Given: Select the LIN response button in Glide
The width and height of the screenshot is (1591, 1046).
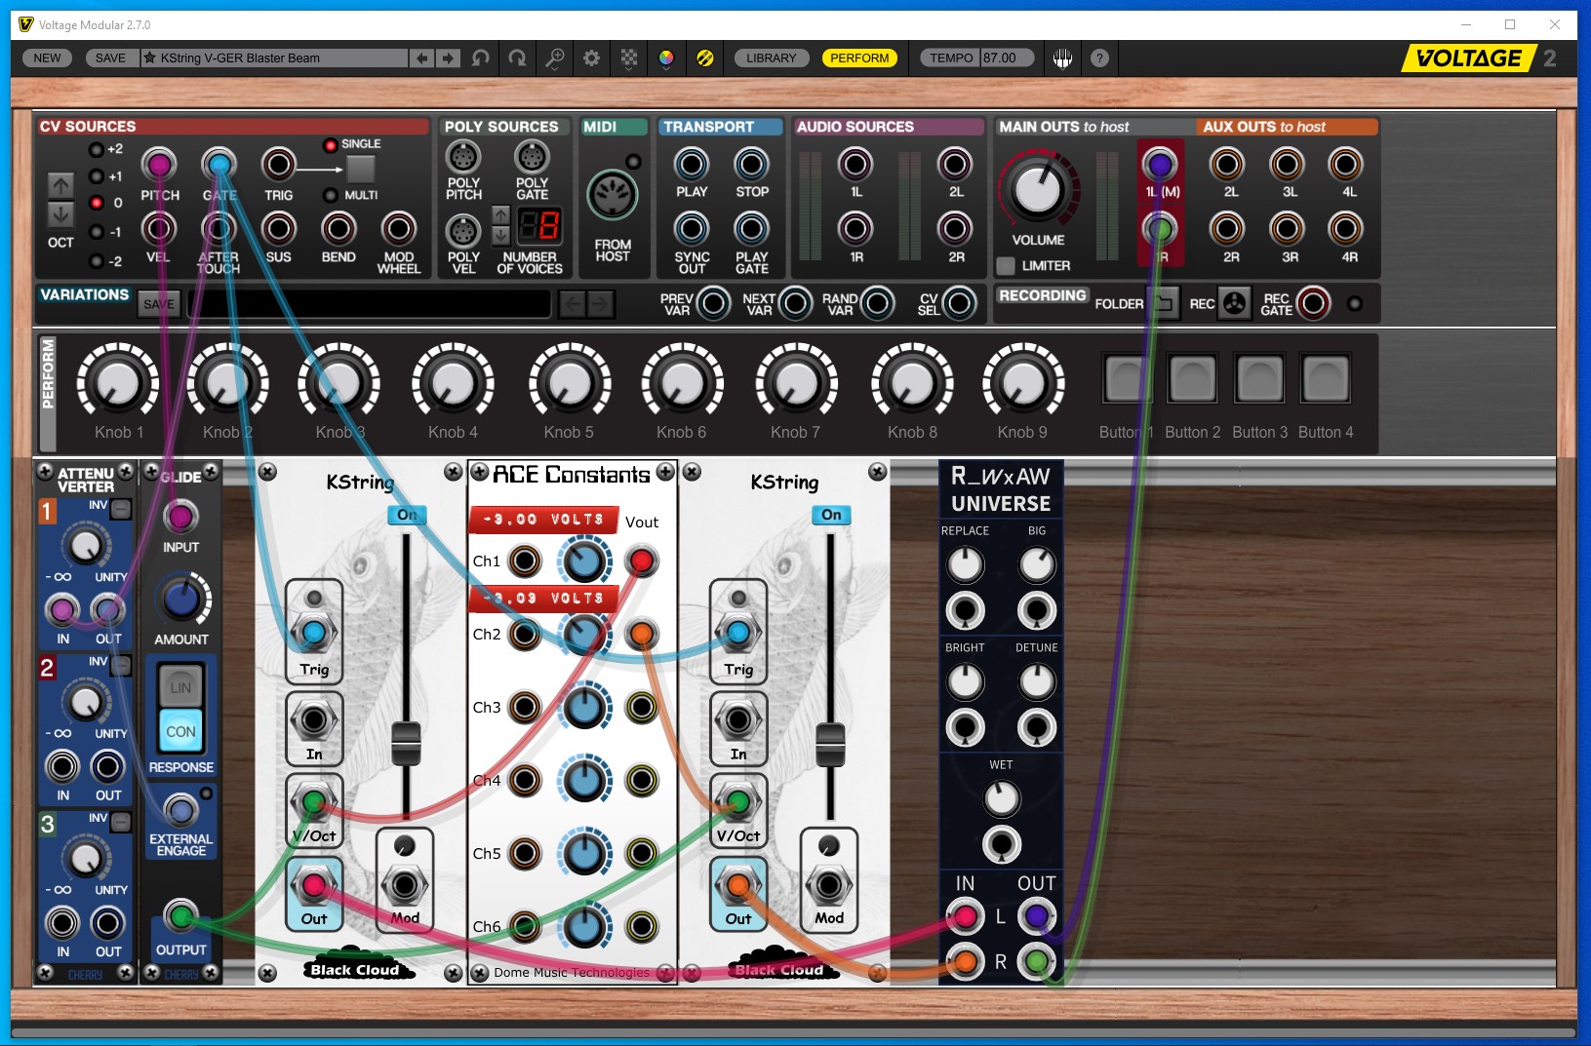Looking at the screenshot, I should click(x=180, y=686).
